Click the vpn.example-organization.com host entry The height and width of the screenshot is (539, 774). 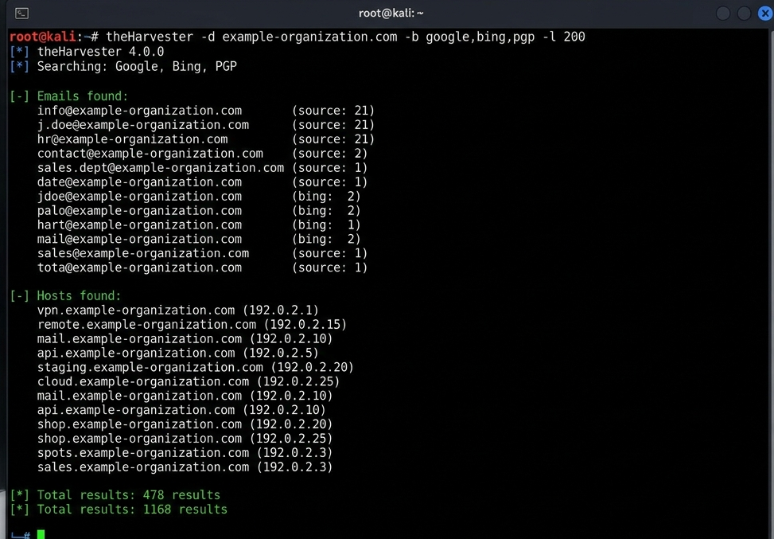(x=136, y=311)
